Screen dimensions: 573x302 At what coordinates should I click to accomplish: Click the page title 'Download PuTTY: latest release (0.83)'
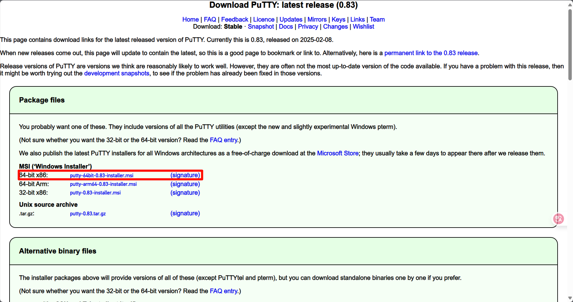283,5
